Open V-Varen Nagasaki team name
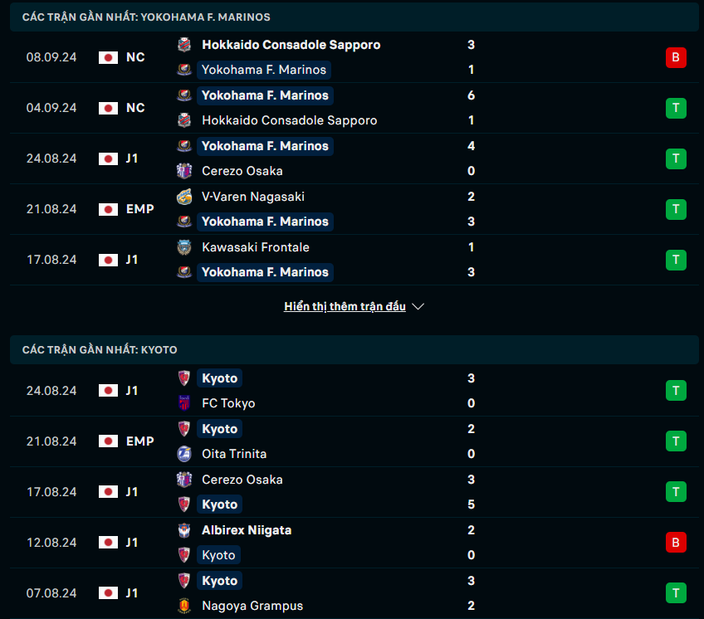The height and width of the screenshot is (619, 704). pyautogui.click(x=253, y=197)
